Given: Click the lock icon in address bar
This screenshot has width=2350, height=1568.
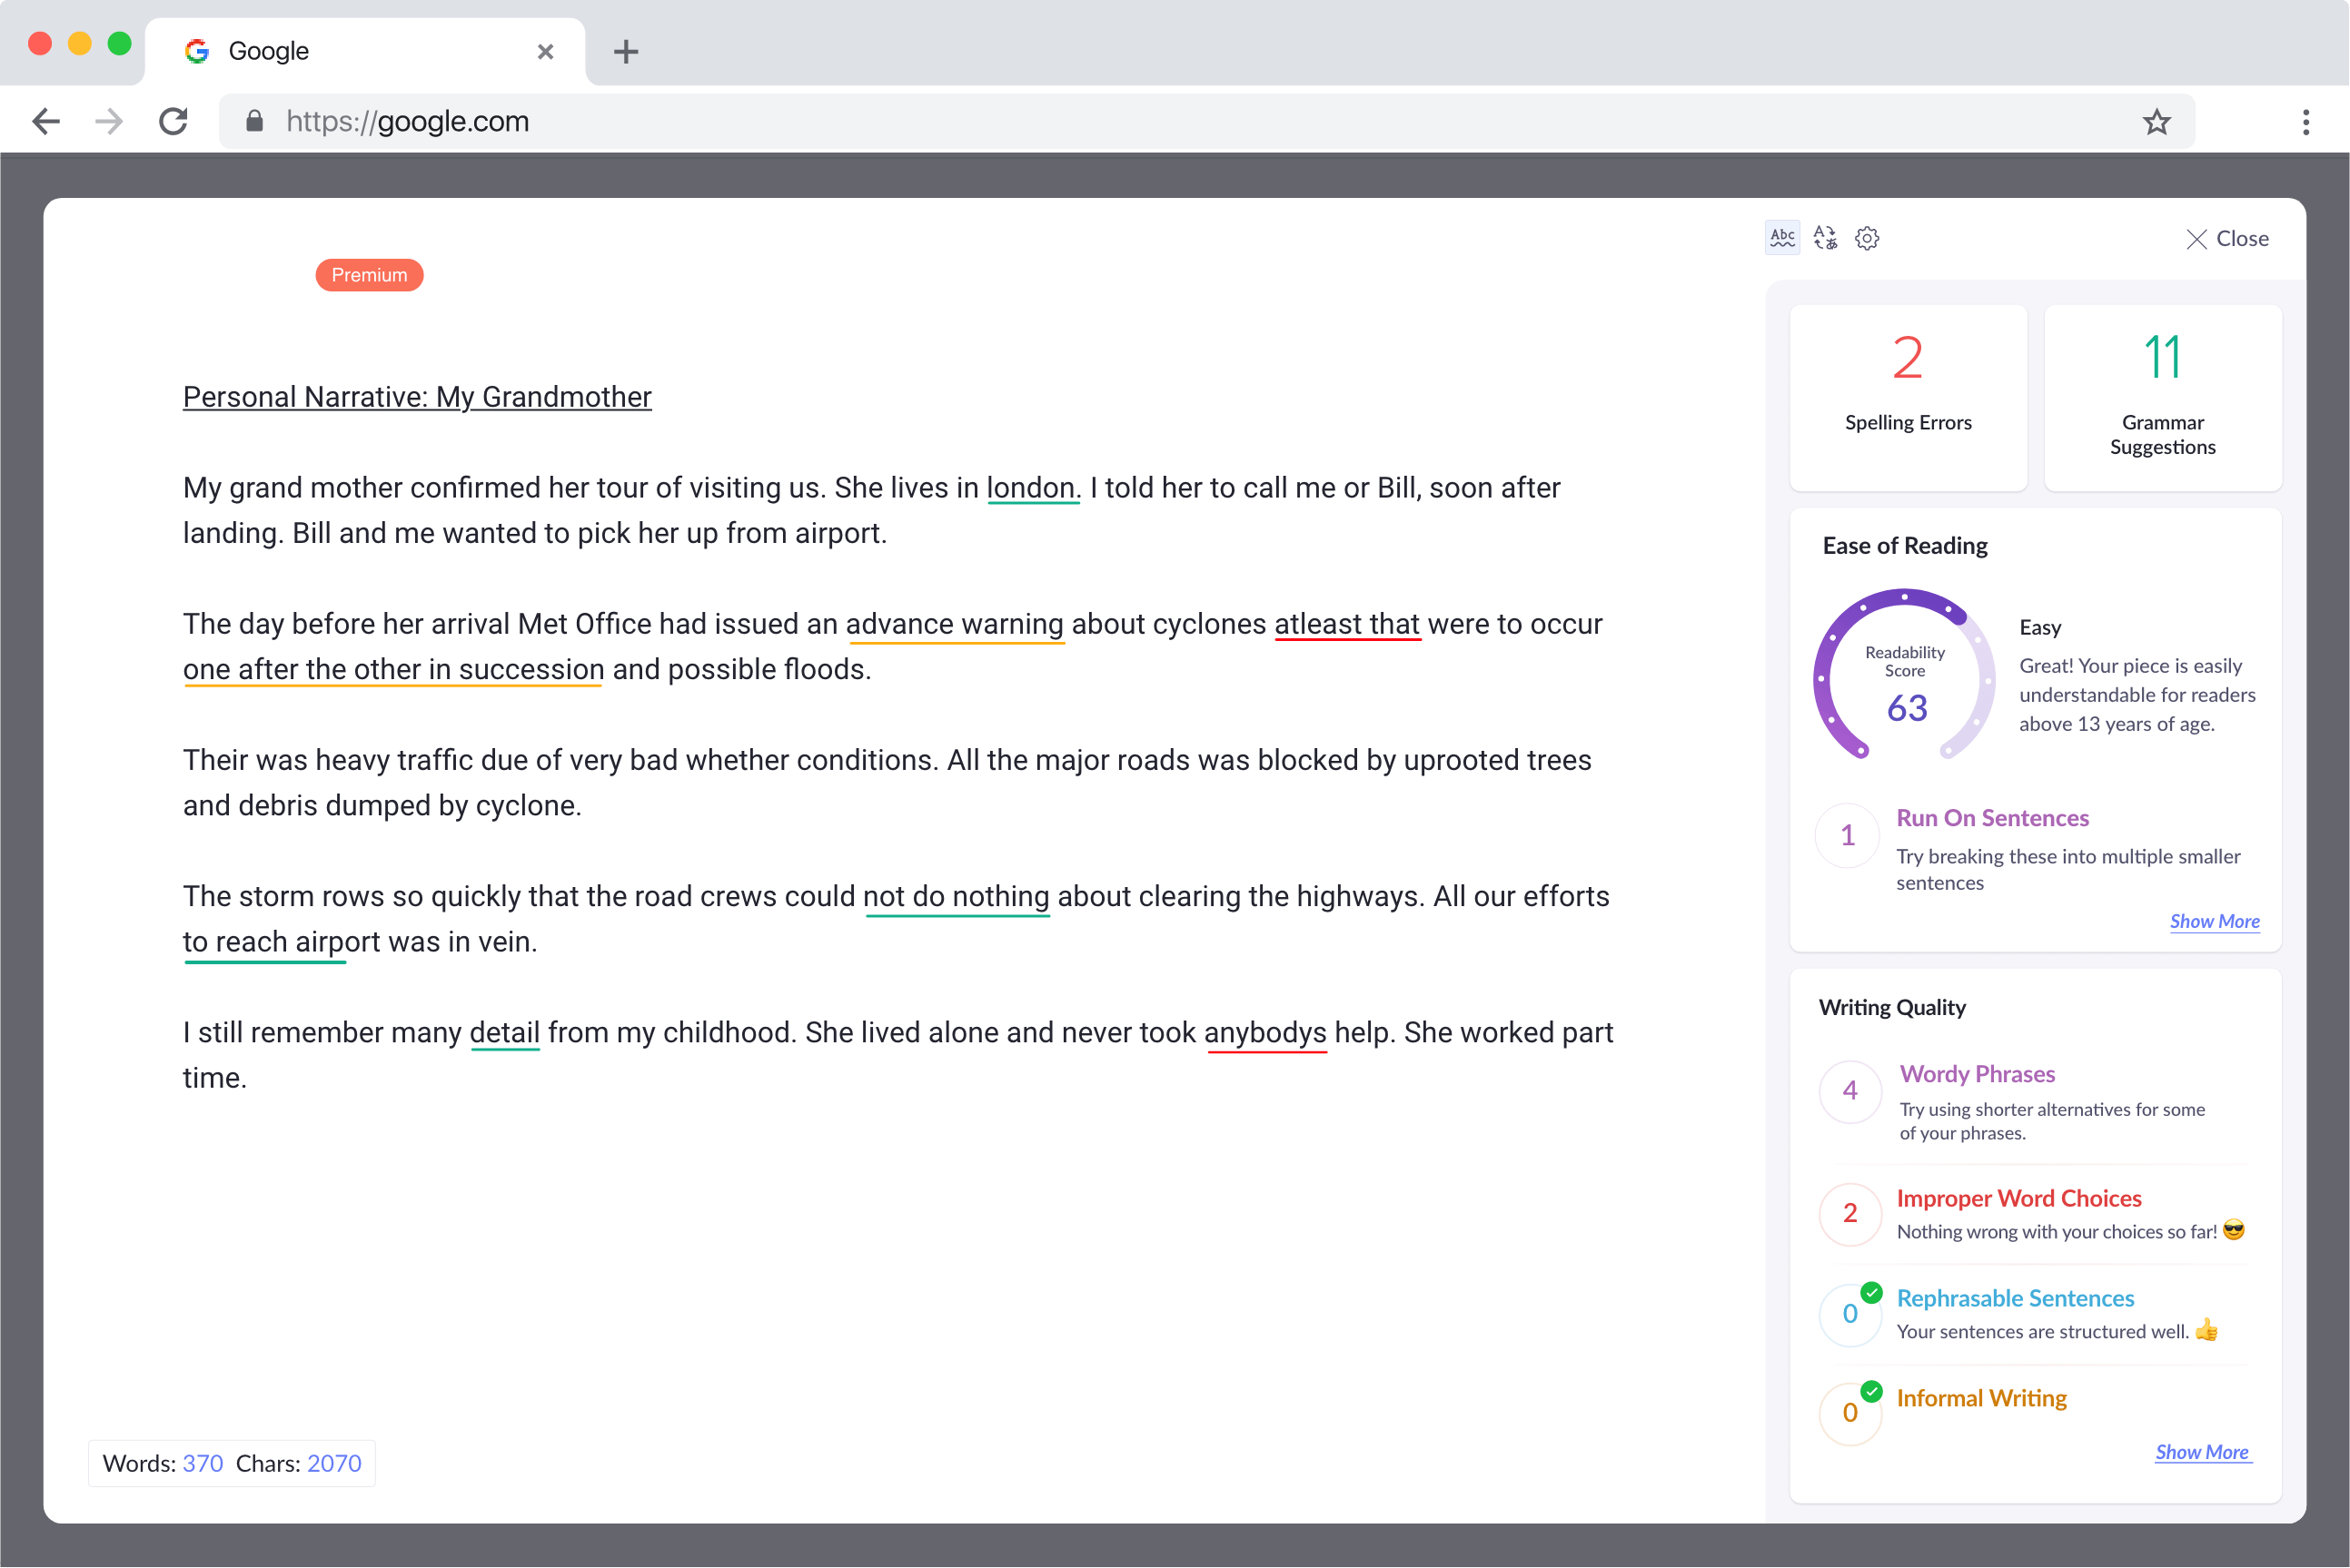Looking at the screenshot, I should point(254,122).
